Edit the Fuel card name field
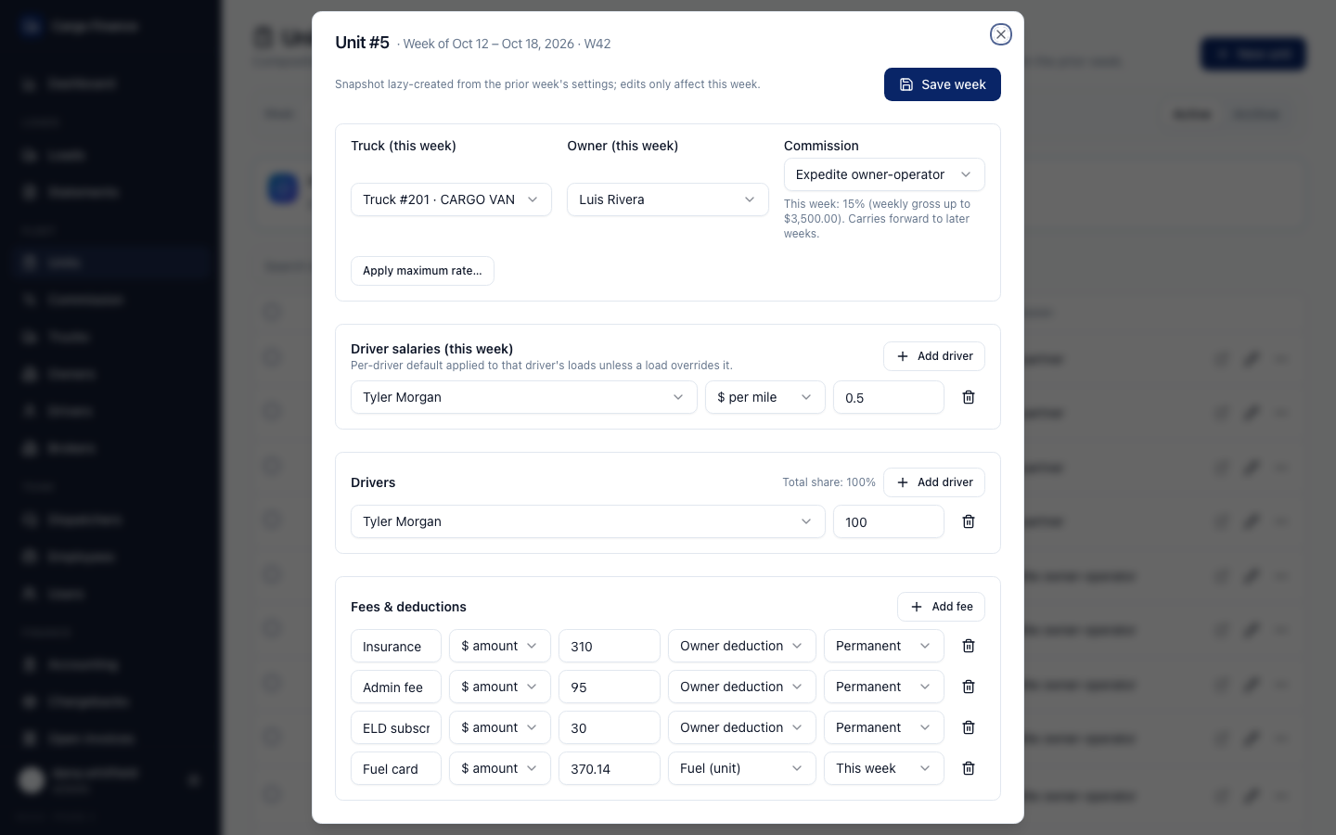 [395, 768]
